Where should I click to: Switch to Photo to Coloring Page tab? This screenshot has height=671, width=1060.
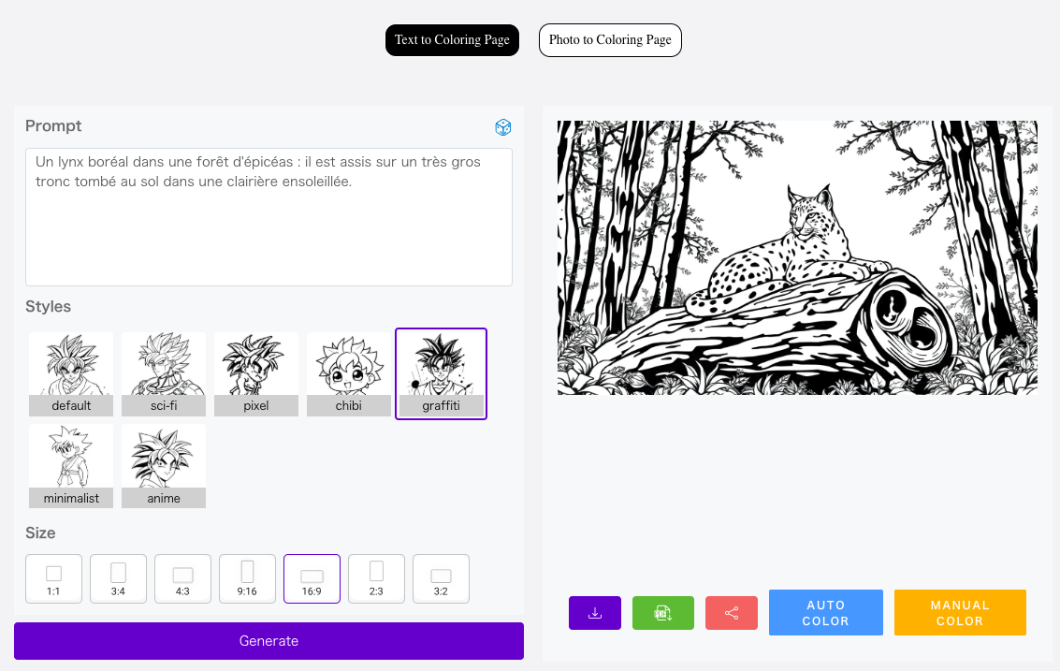[x=610, y=40]
